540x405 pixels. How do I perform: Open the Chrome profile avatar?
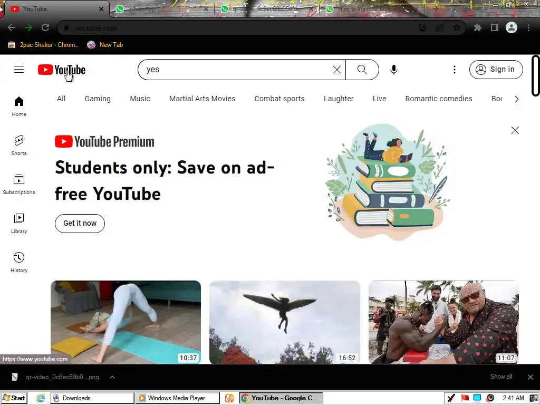[512, 27]
